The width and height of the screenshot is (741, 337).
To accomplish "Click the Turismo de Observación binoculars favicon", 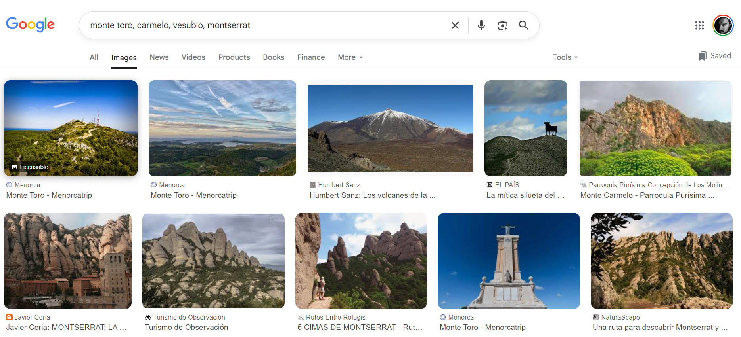I will [148, 317].
